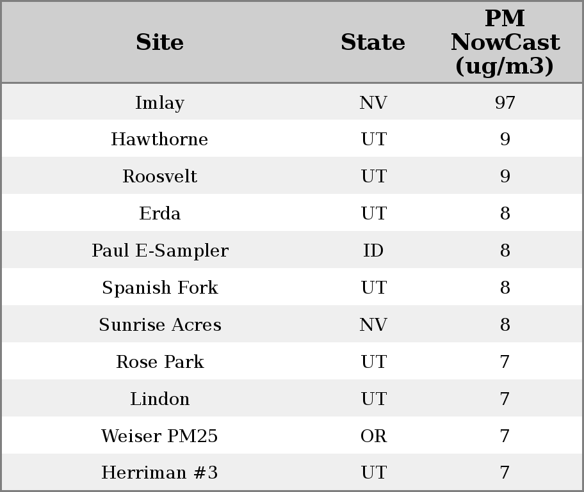Select the Imlay site name
The image size is (584, 492).
pyautogui.click(x=159, y=103)
